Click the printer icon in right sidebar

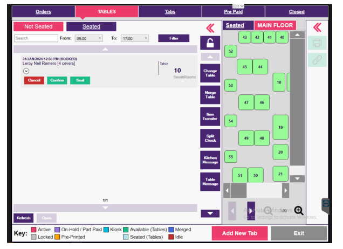(x=317, y=43)
